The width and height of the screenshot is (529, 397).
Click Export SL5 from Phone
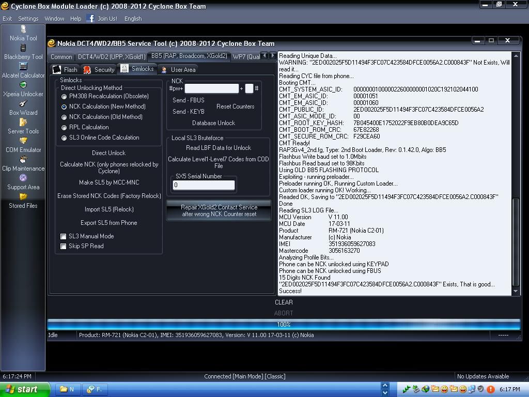coord(108,223)
